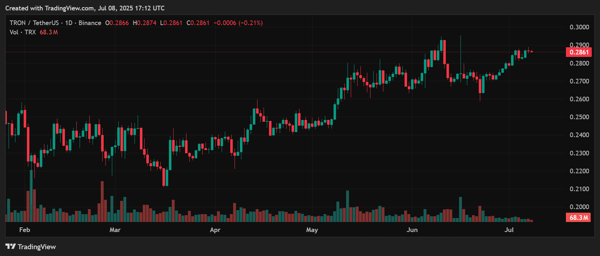Select the TRON / TetherUS symbol title
The width and height of the screenshot is (600, 256).
[x=34, y=23]
